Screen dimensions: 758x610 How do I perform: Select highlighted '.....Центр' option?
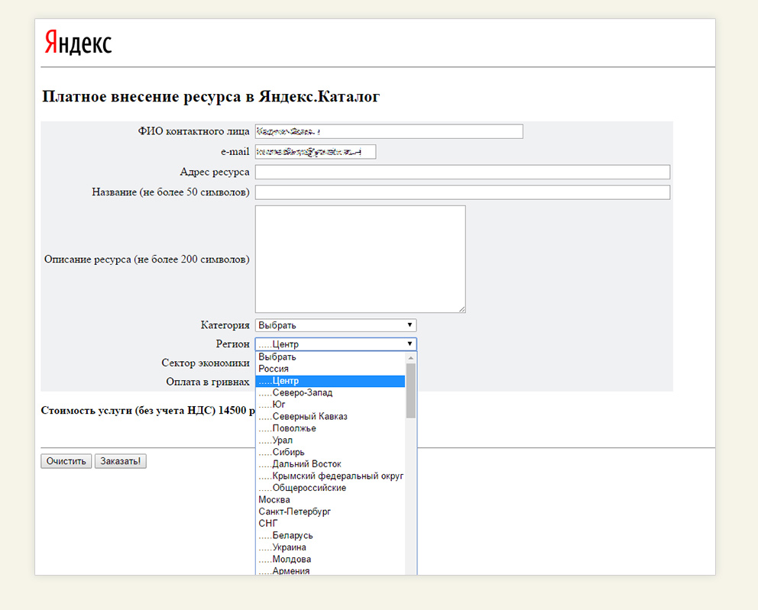[330, 381]
